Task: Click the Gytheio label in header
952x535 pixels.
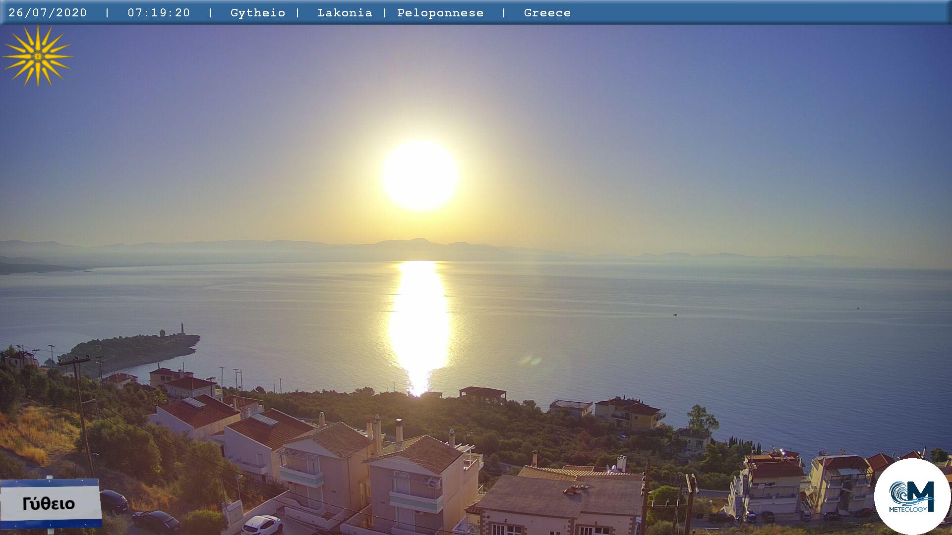Action: tap(258, 13)
